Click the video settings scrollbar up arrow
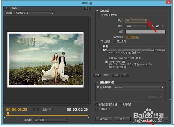Viewport: 174px width, 127px height. coord(170,79)
